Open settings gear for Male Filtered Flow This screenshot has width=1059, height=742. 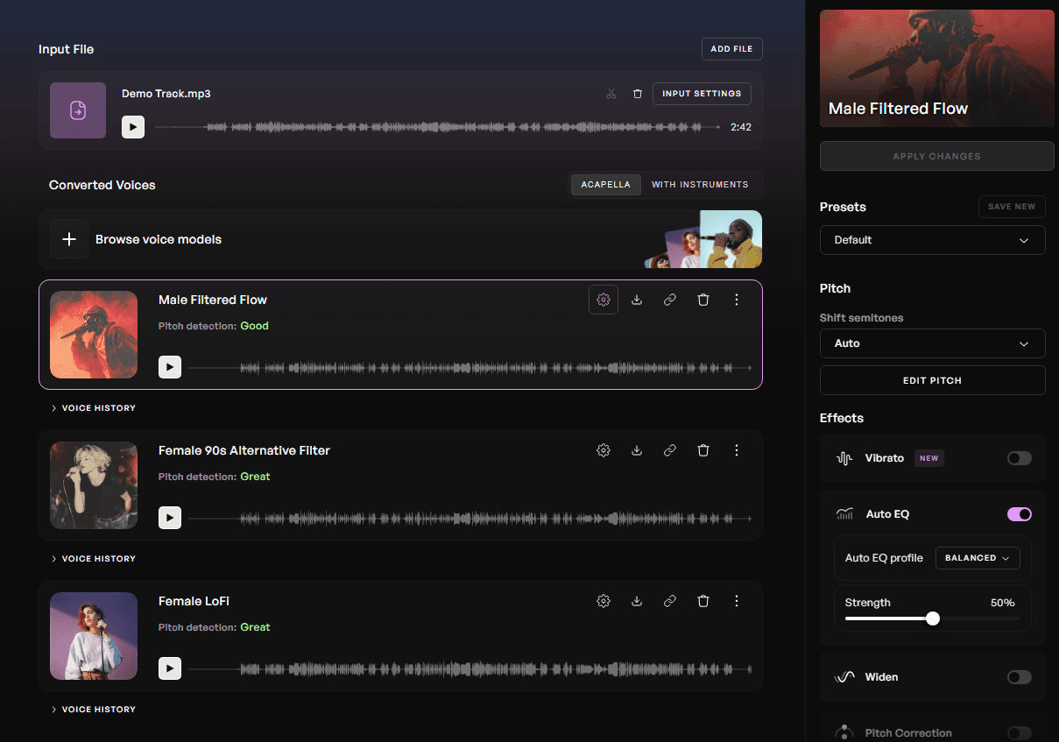[604, 300]
